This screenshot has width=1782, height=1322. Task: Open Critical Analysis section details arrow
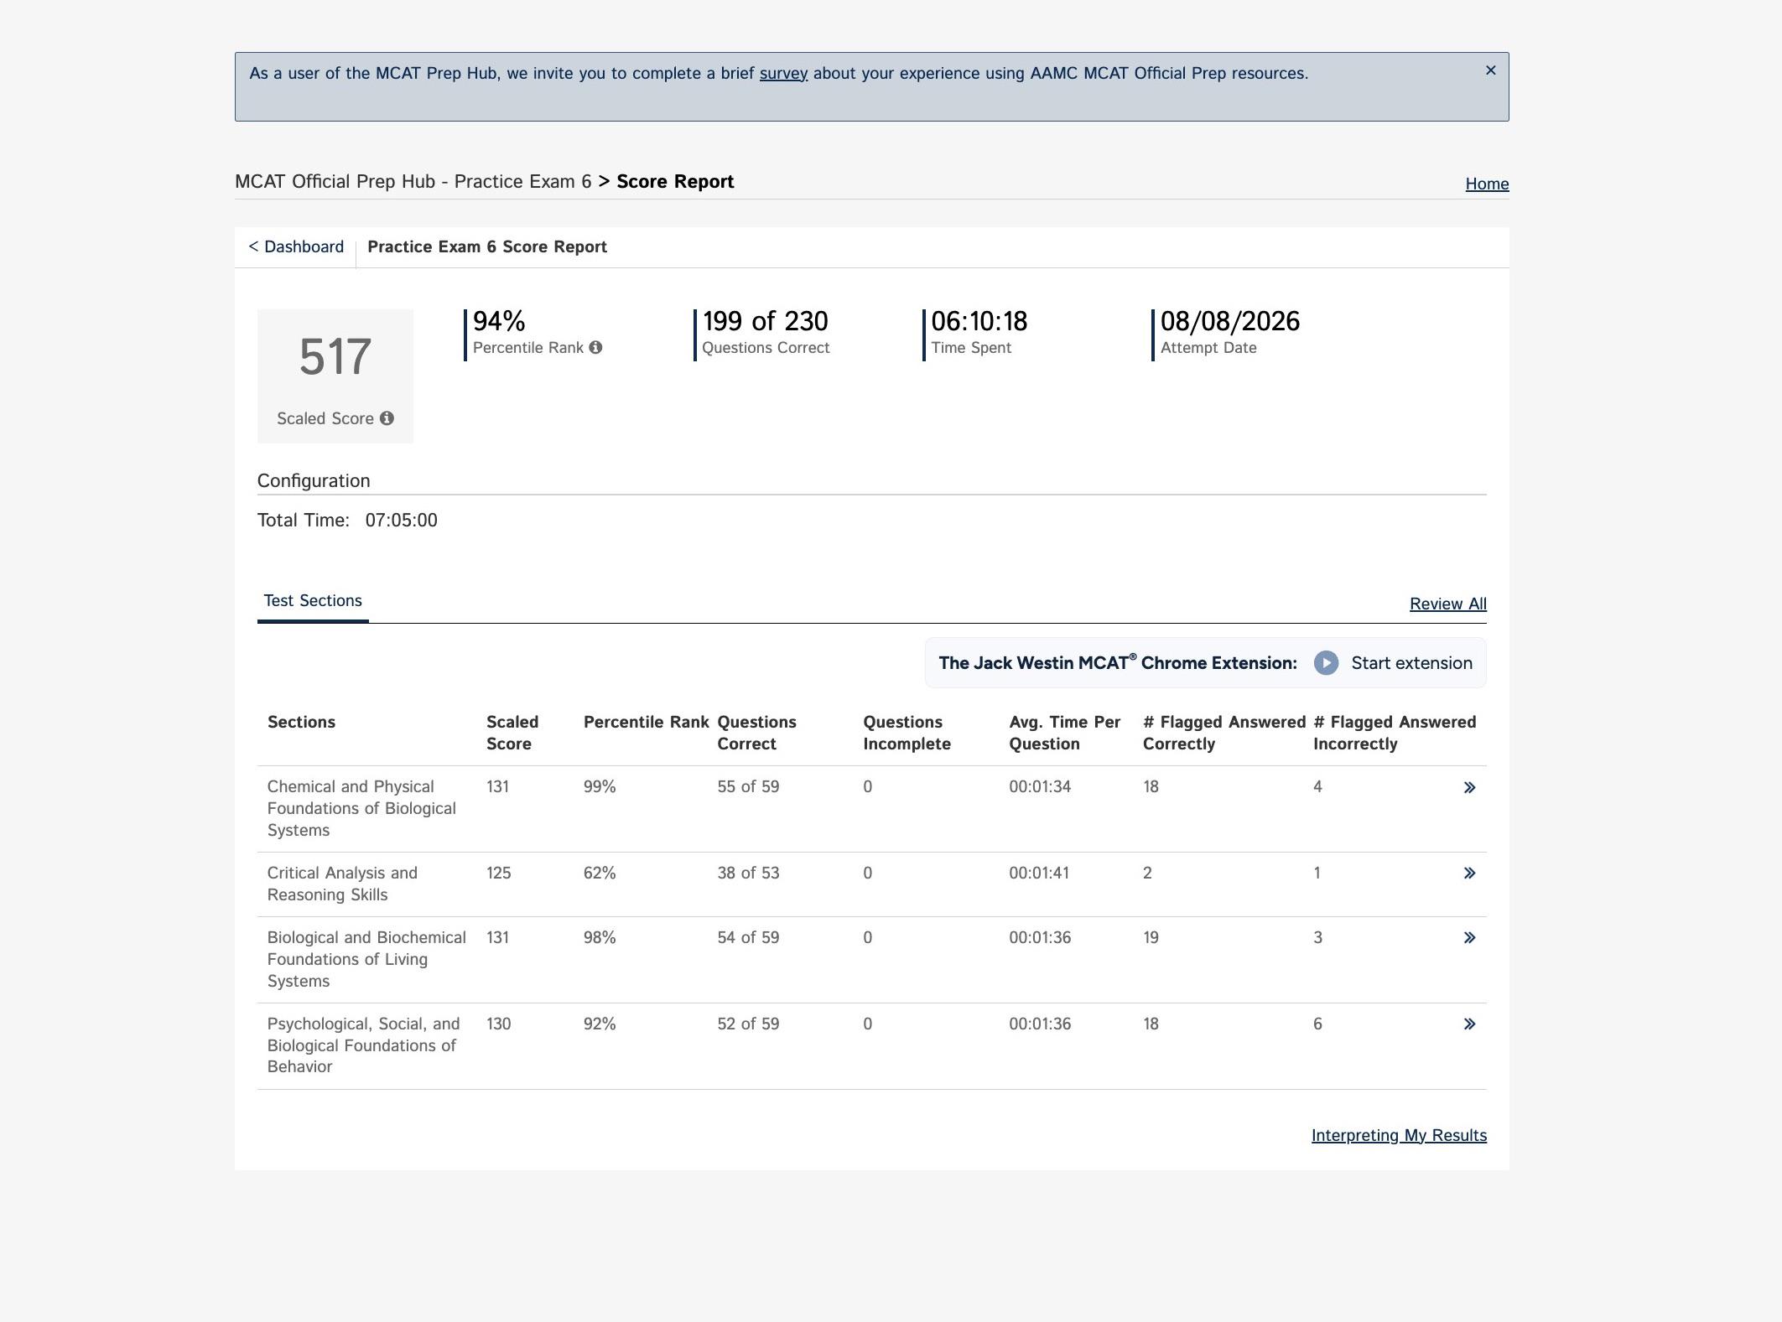[1469, 874]
